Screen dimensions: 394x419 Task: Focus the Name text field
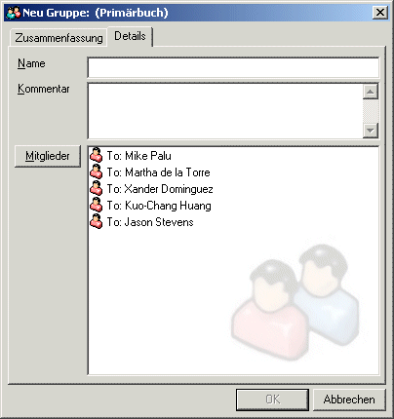[233, 67]
